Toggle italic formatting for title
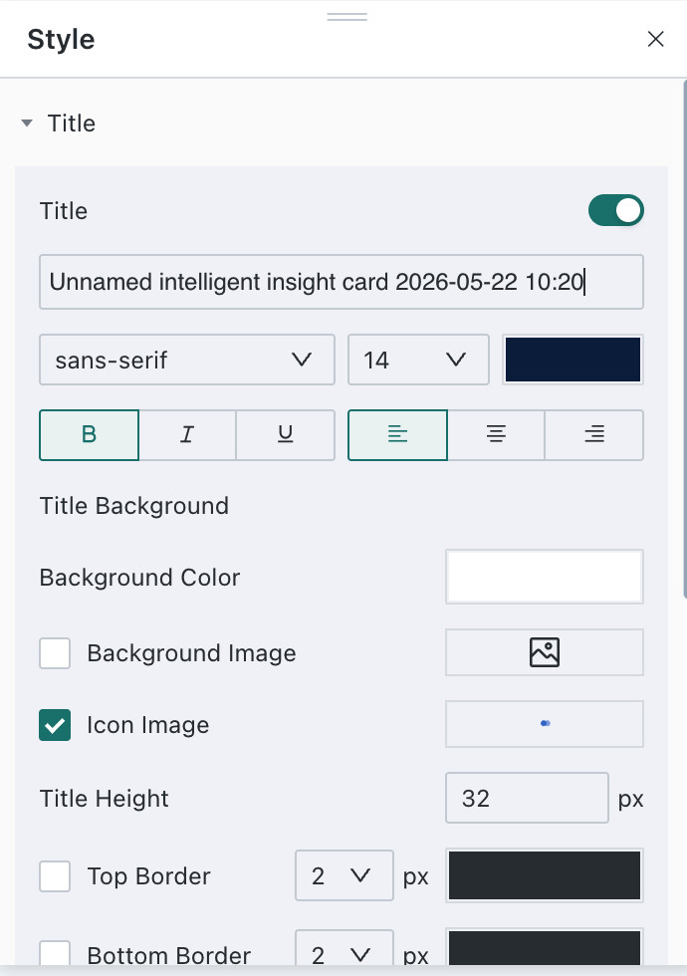Viewport: 687px width, 976px height. [x=187, y=434]
